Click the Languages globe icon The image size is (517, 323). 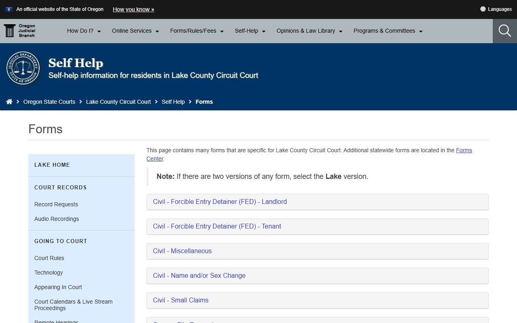click(483, 9)
